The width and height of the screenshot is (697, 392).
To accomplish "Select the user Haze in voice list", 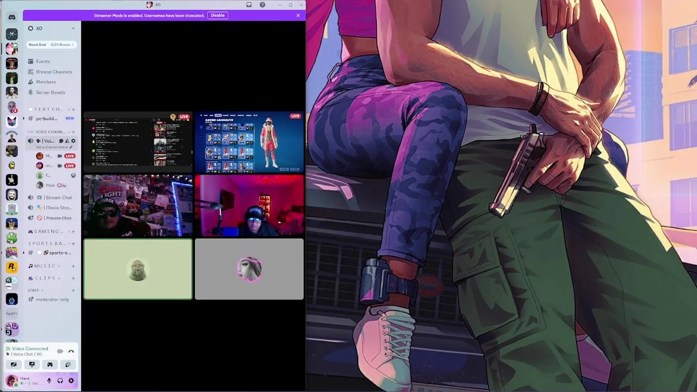I will [x=52, y=186].
